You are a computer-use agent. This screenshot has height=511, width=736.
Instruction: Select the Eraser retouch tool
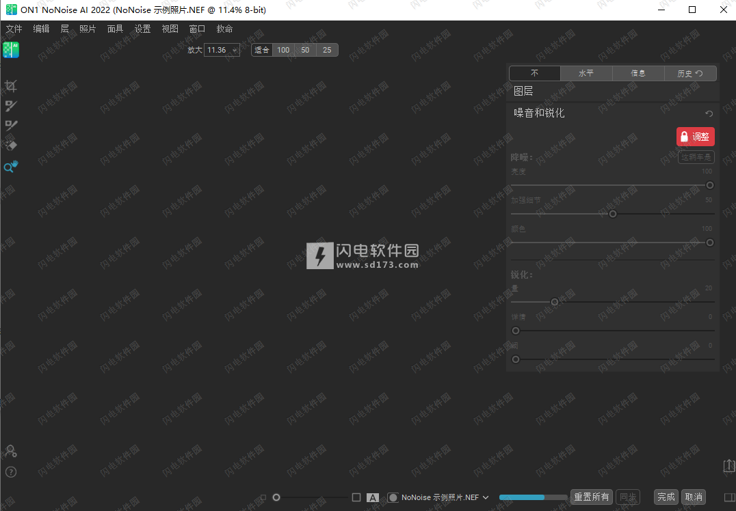(11, 146)
